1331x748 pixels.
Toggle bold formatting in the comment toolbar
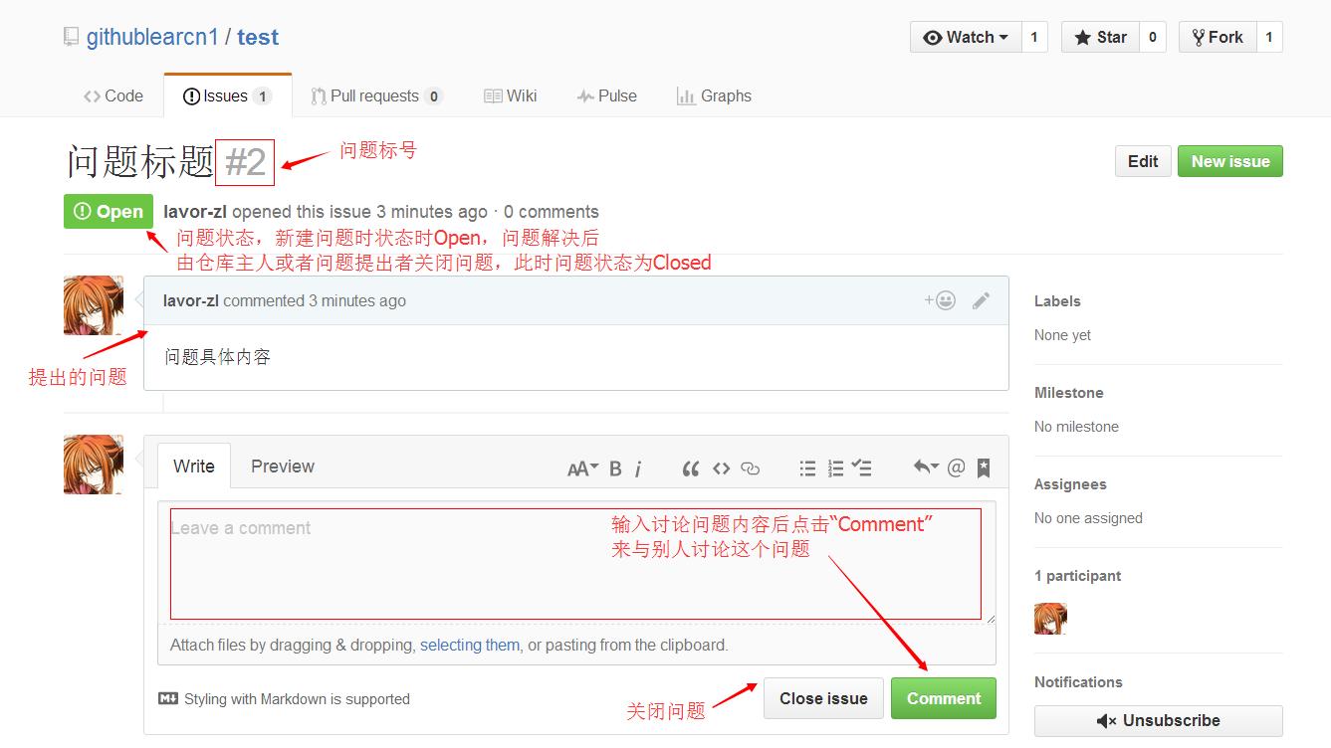(614, 467)
